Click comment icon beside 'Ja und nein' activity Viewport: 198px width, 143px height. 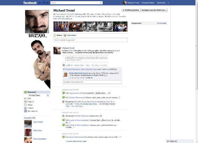(64, 120)
